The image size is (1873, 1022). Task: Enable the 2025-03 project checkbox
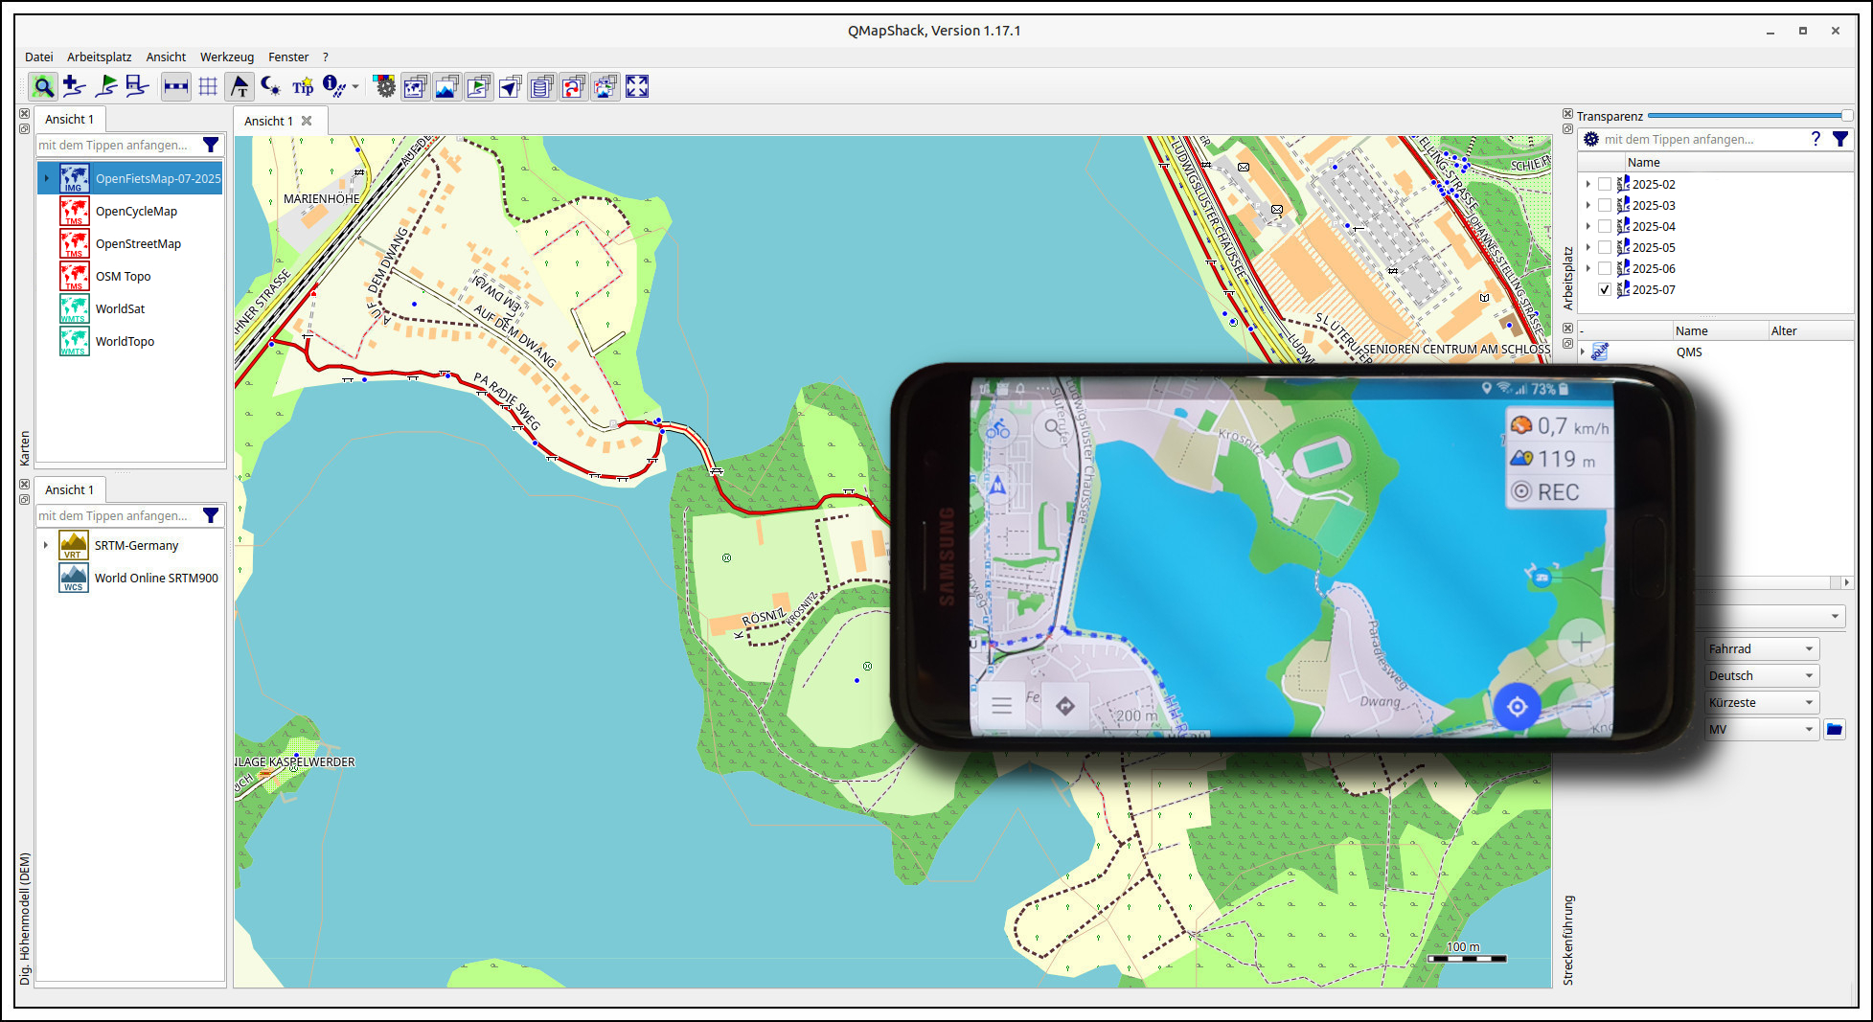[x=1605, y=205]
